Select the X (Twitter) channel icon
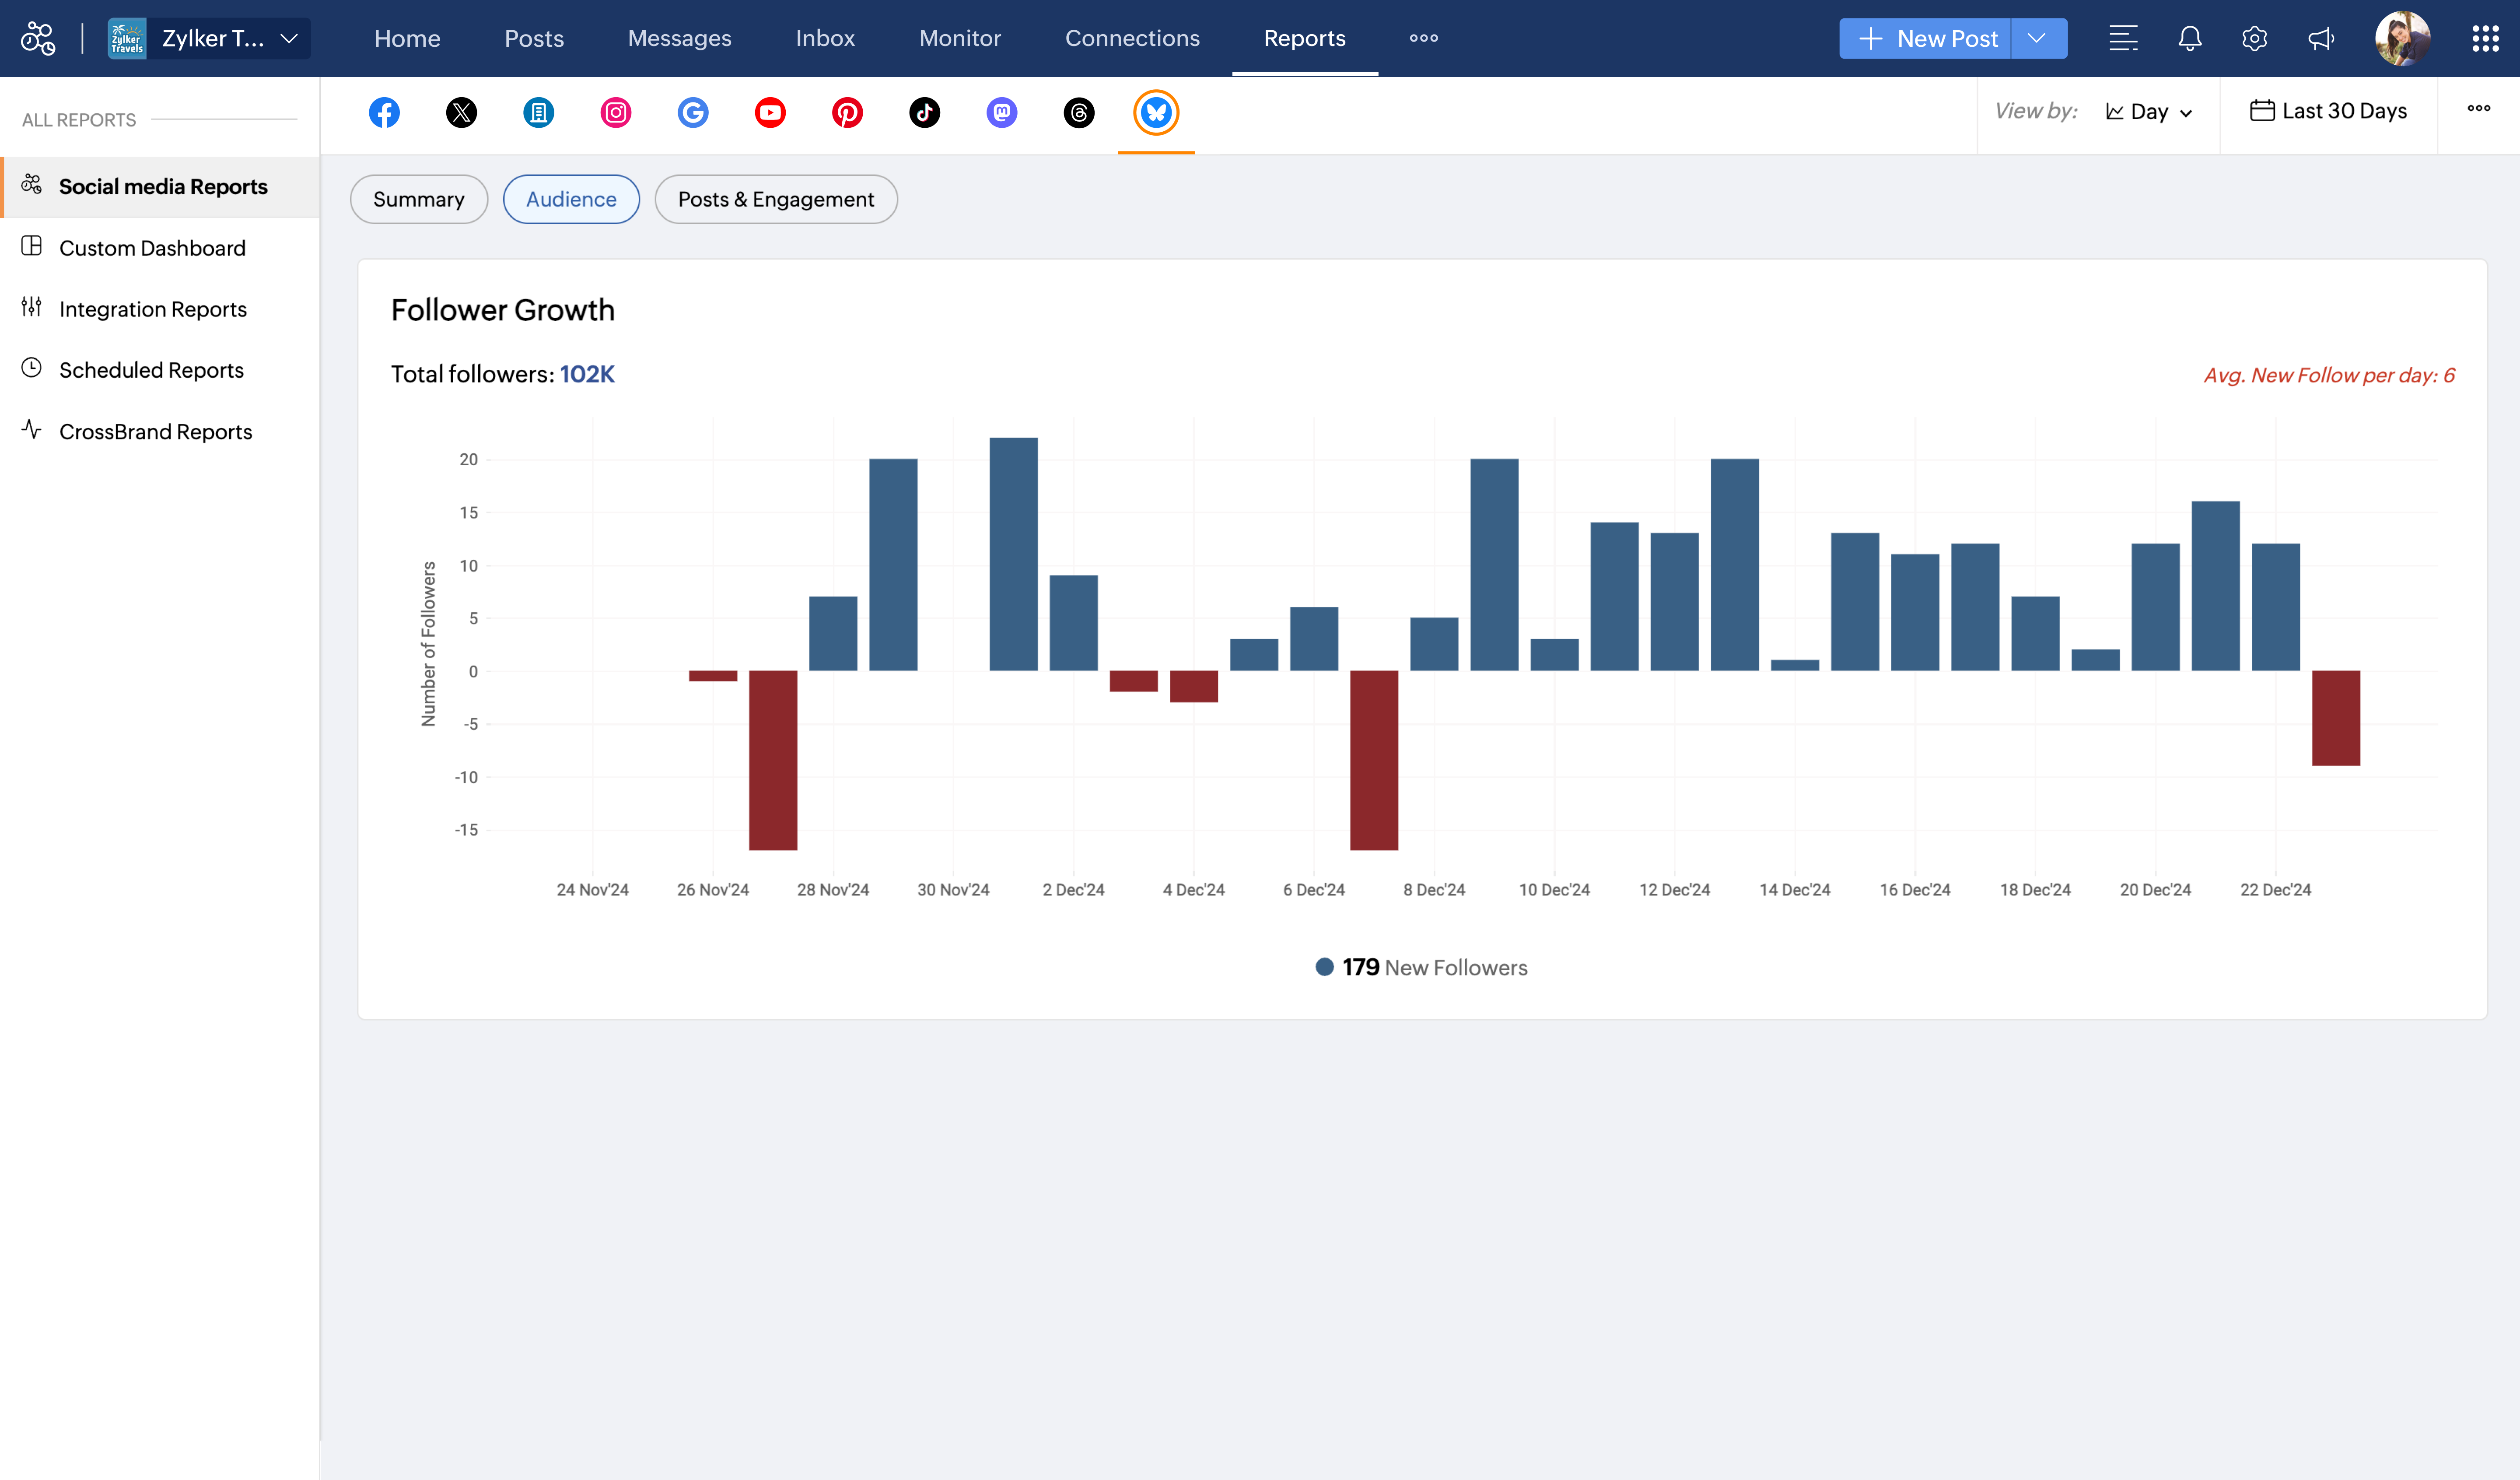 (x=461, y=112)
